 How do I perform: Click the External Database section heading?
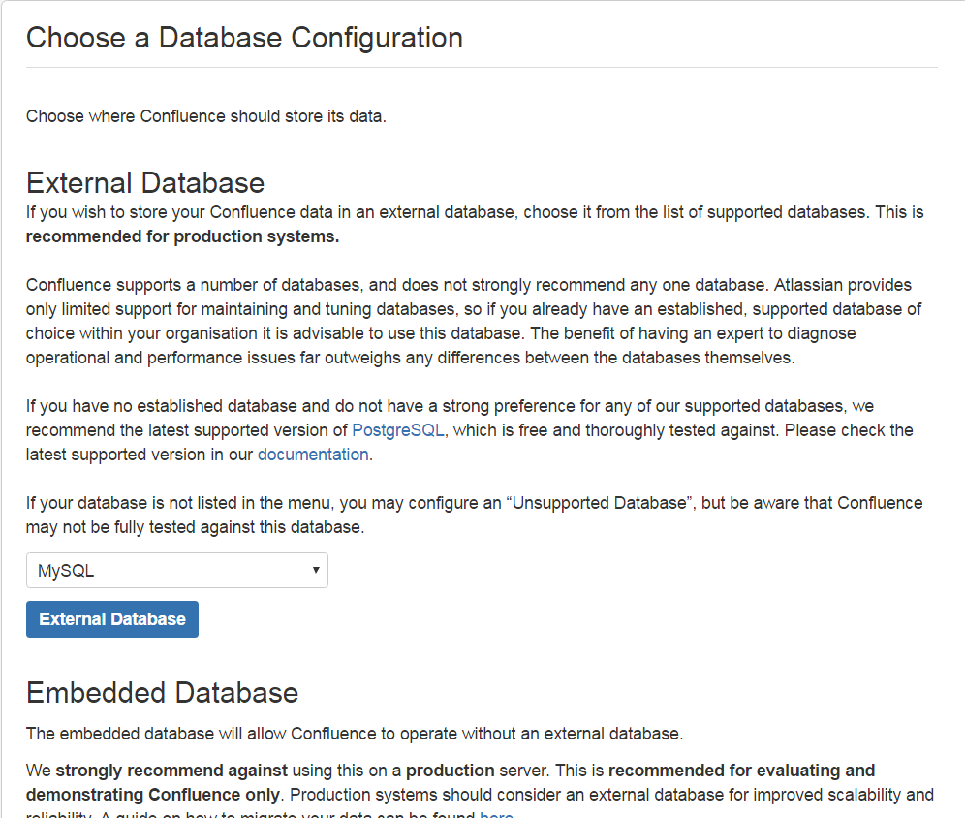click(145, 183)
